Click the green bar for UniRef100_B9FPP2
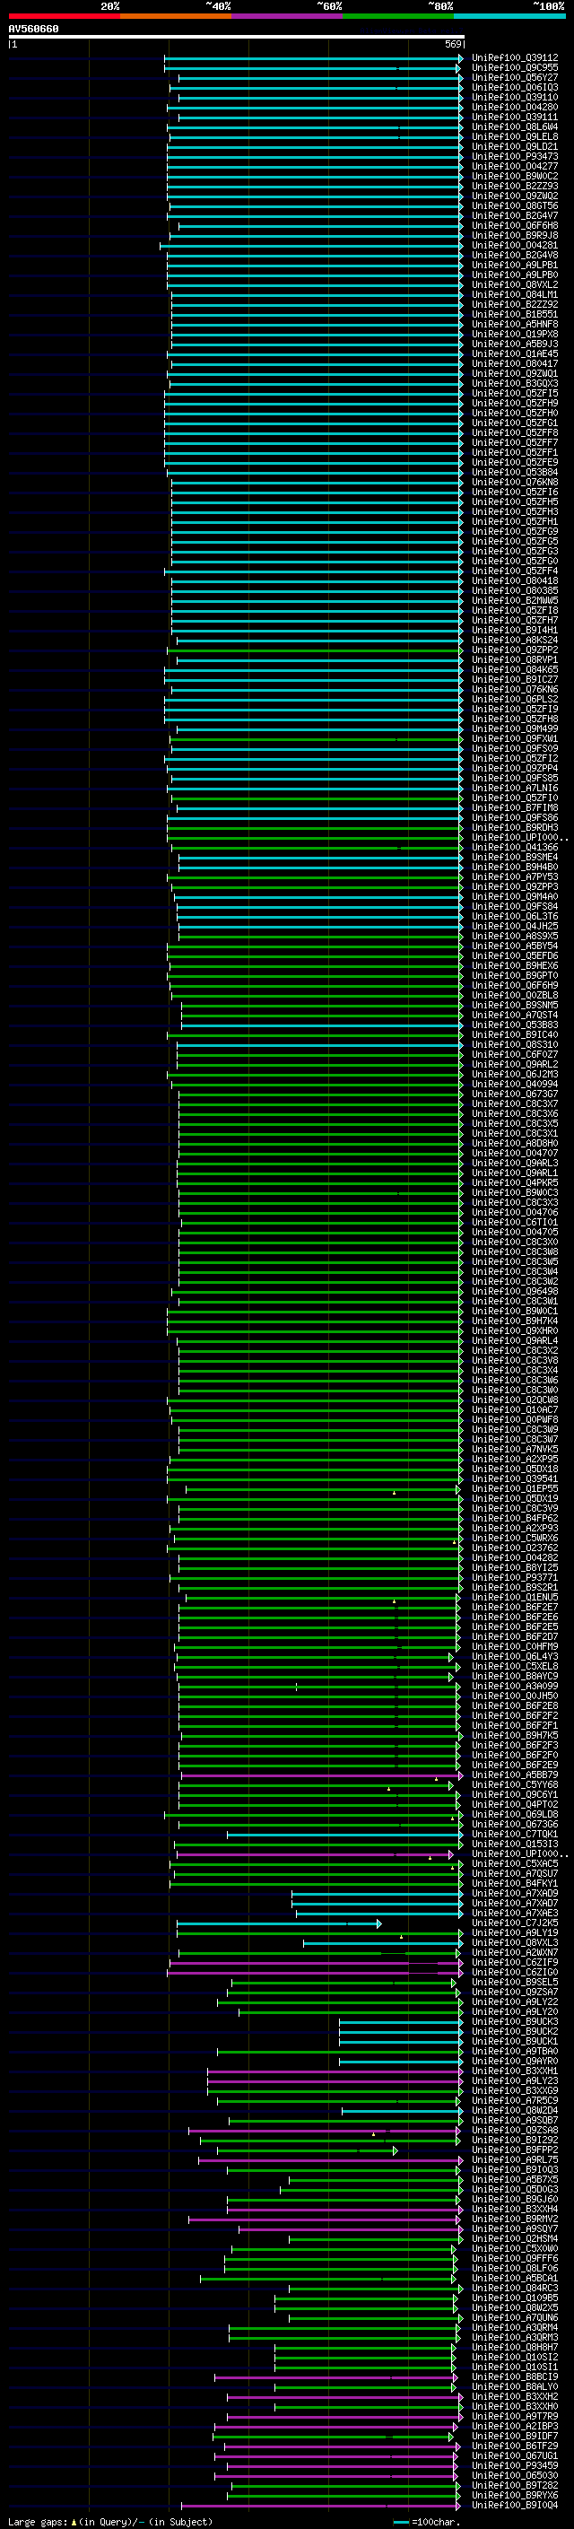This screenshot has height=2529, width=574. tap(307, 2151)
